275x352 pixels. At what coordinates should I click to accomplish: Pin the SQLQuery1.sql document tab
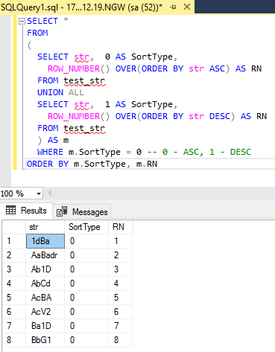click(173, 7)
